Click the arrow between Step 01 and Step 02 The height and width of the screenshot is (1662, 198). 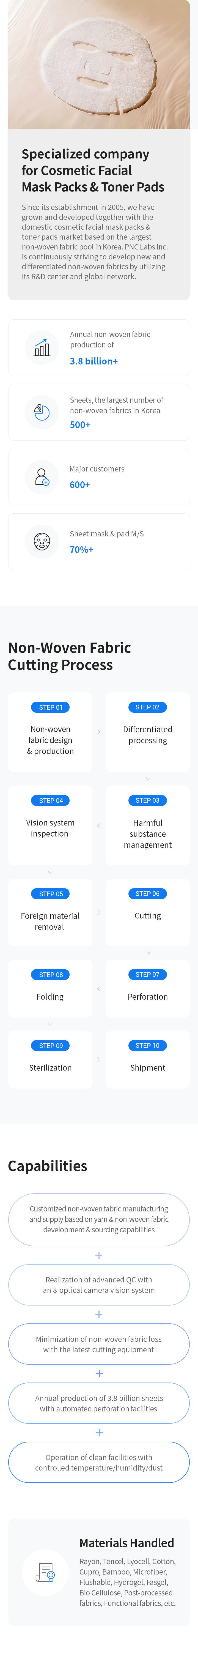tap(99, 732)
